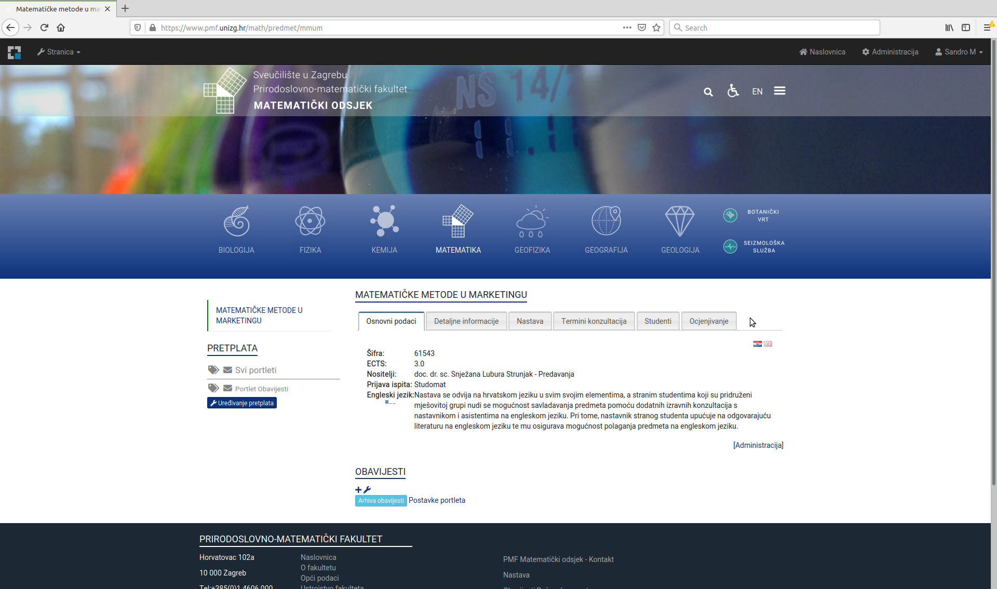Open Naslovnica in the admin bar
This screenshot has width=997, height=589.
pyautogui.click(x=823, y=52)
